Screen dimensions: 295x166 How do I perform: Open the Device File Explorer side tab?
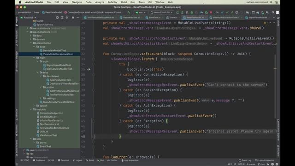(278, 130)
